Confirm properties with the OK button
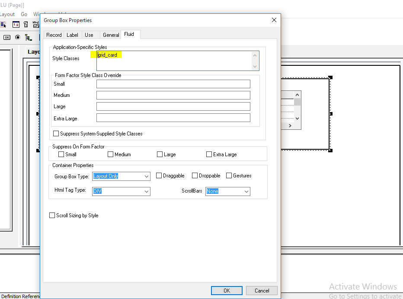 227,290
